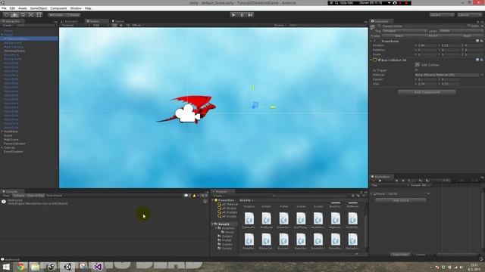Screen dimensions: 485x272
Task: Click the Windows Start button
Action: [x=6, y=267]
